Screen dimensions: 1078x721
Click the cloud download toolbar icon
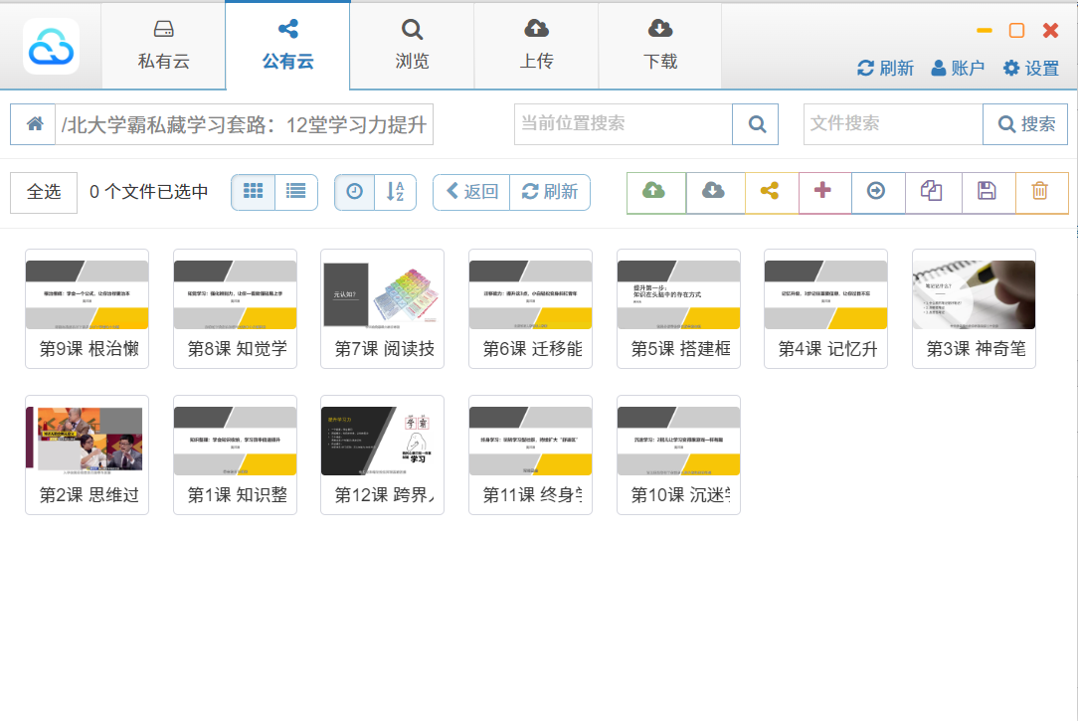[x=713, y=192]
